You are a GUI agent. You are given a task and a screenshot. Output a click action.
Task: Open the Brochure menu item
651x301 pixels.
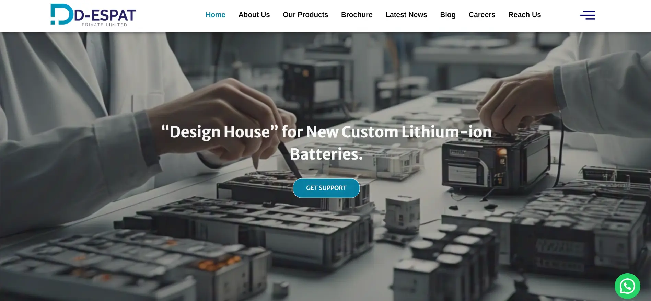[x=357, y=15]
